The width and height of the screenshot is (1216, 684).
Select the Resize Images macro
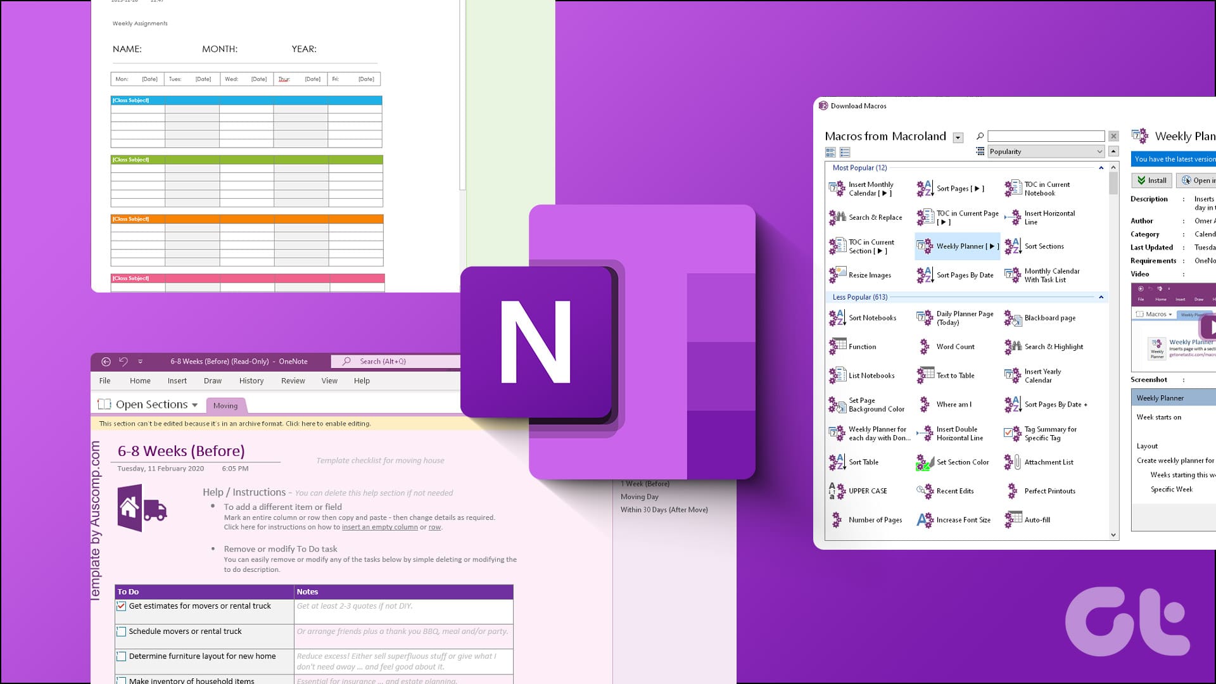point(871,275)
